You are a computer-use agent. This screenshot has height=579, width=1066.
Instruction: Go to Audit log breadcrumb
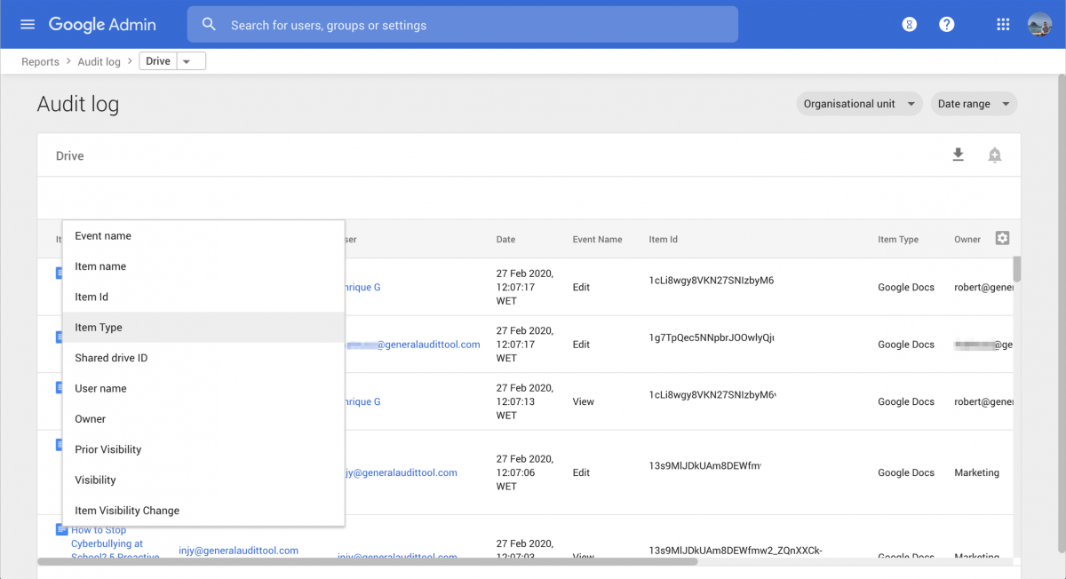tap(99, 61)
